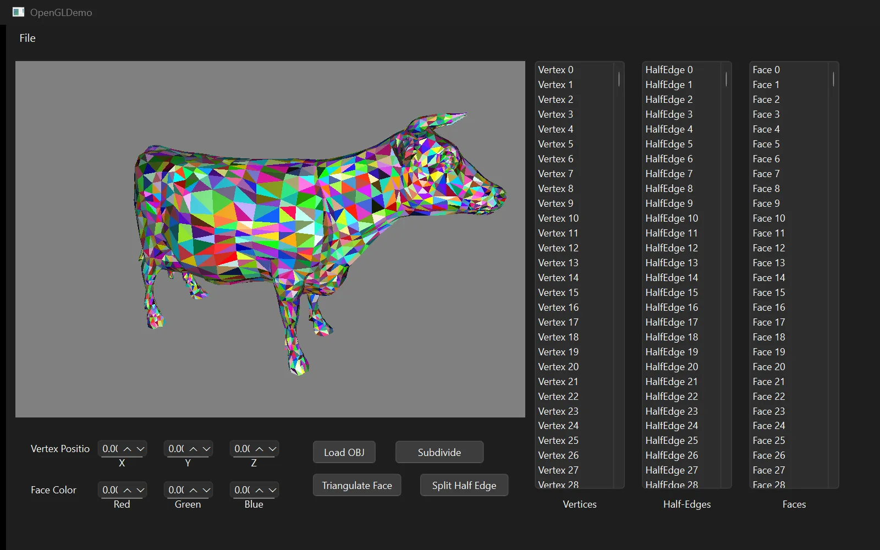Viewport: 880px width, 550px height.
Task: Increase the Vertex Position X value
Action: click(128, 449)
